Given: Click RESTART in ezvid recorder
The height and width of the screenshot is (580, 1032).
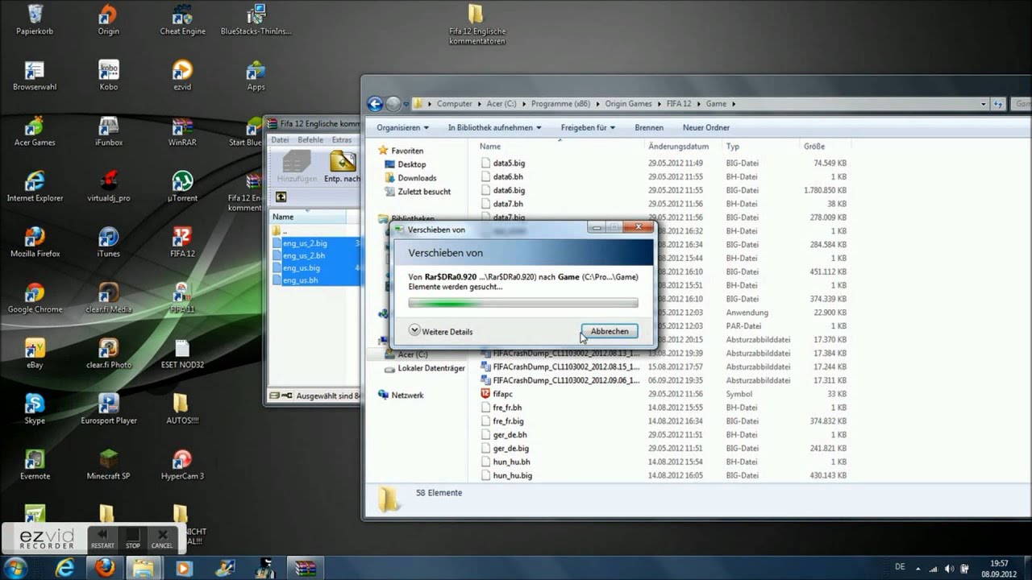Looking at the screenshot, I should tap(102, 538).
